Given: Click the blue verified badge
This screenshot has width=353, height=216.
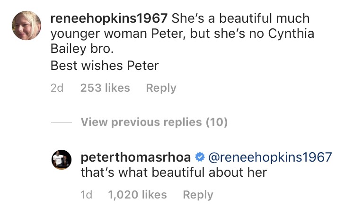Looking at the screenshot, I should pos(200,157).
